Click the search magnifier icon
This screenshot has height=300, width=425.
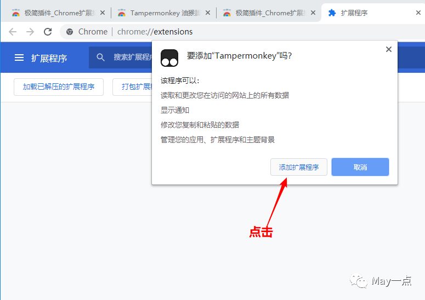[x=100, y=57]
